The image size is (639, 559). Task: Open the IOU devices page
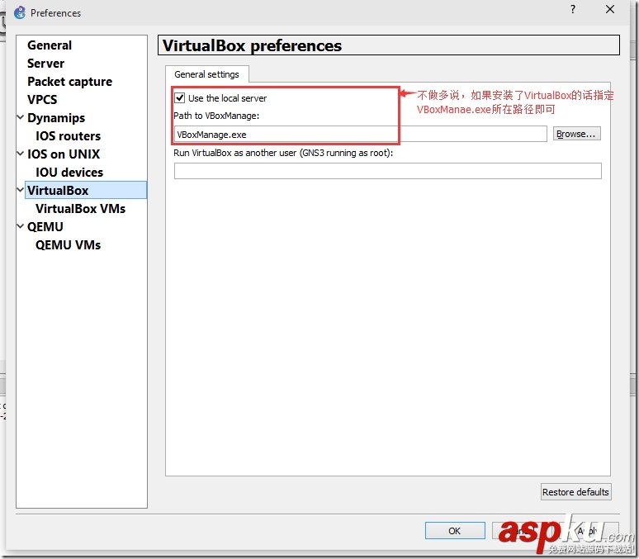(69, 172)
